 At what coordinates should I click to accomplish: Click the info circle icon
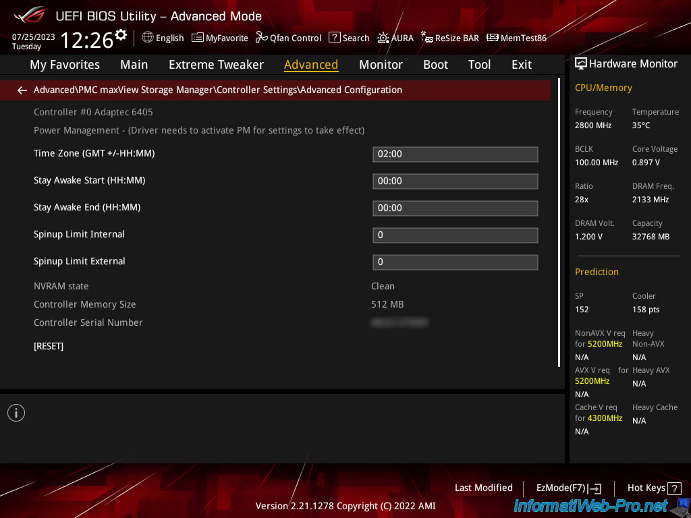(16, 413)
